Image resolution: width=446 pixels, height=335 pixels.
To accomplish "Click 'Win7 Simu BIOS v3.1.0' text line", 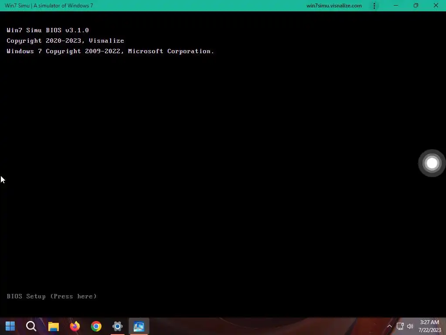I will (x=48, y=30).
